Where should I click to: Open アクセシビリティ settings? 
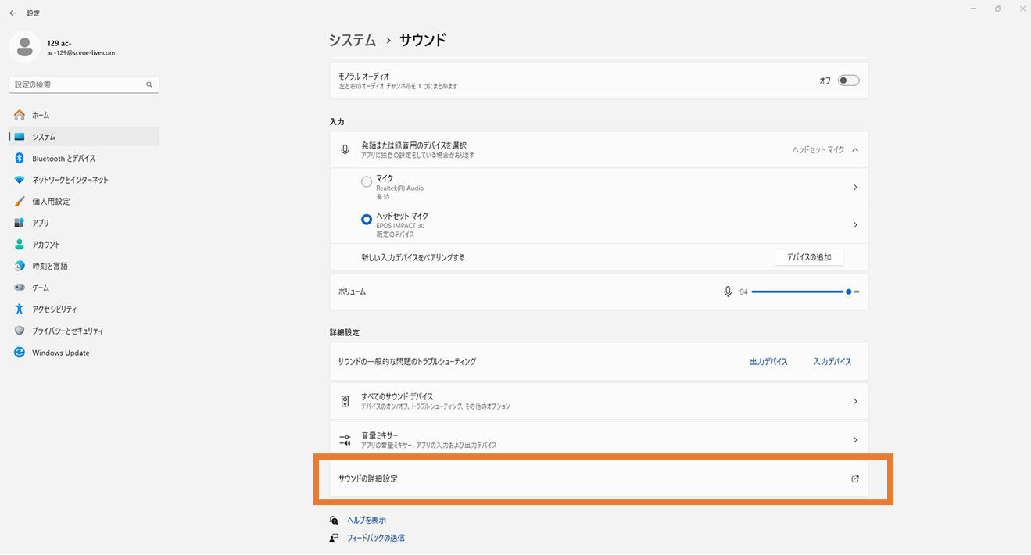[x=84, y=310]
